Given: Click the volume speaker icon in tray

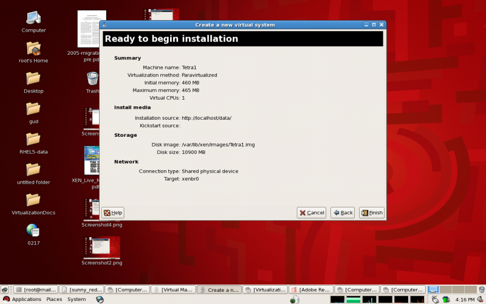Looking at the screenshot, I should (x=481, y=299).
